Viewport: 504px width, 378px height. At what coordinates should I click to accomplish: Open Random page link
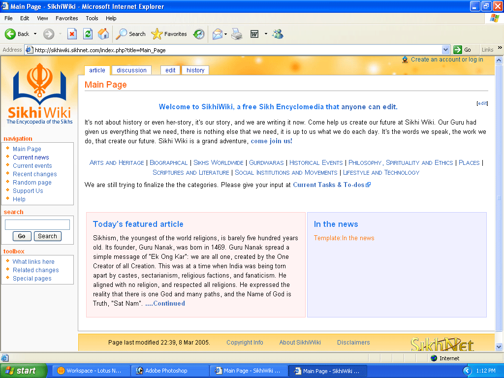click(32, 182)
